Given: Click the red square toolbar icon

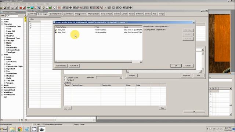Looking at the screenshot, I should tap(21, 7).
